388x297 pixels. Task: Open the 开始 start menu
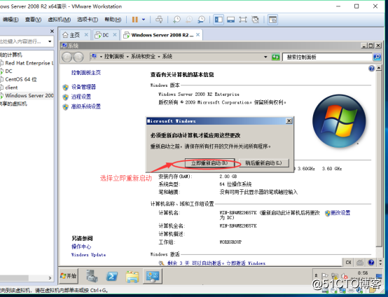[x=69, y=276]
